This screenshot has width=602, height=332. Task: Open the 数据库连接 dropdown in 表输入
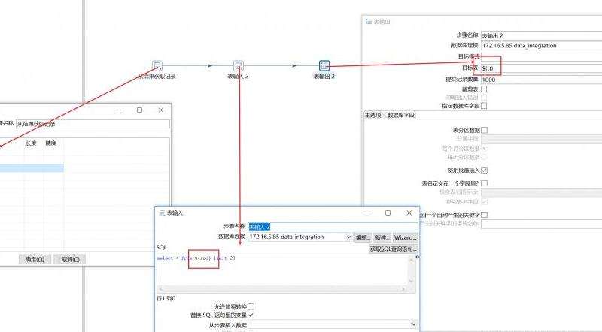348,237
